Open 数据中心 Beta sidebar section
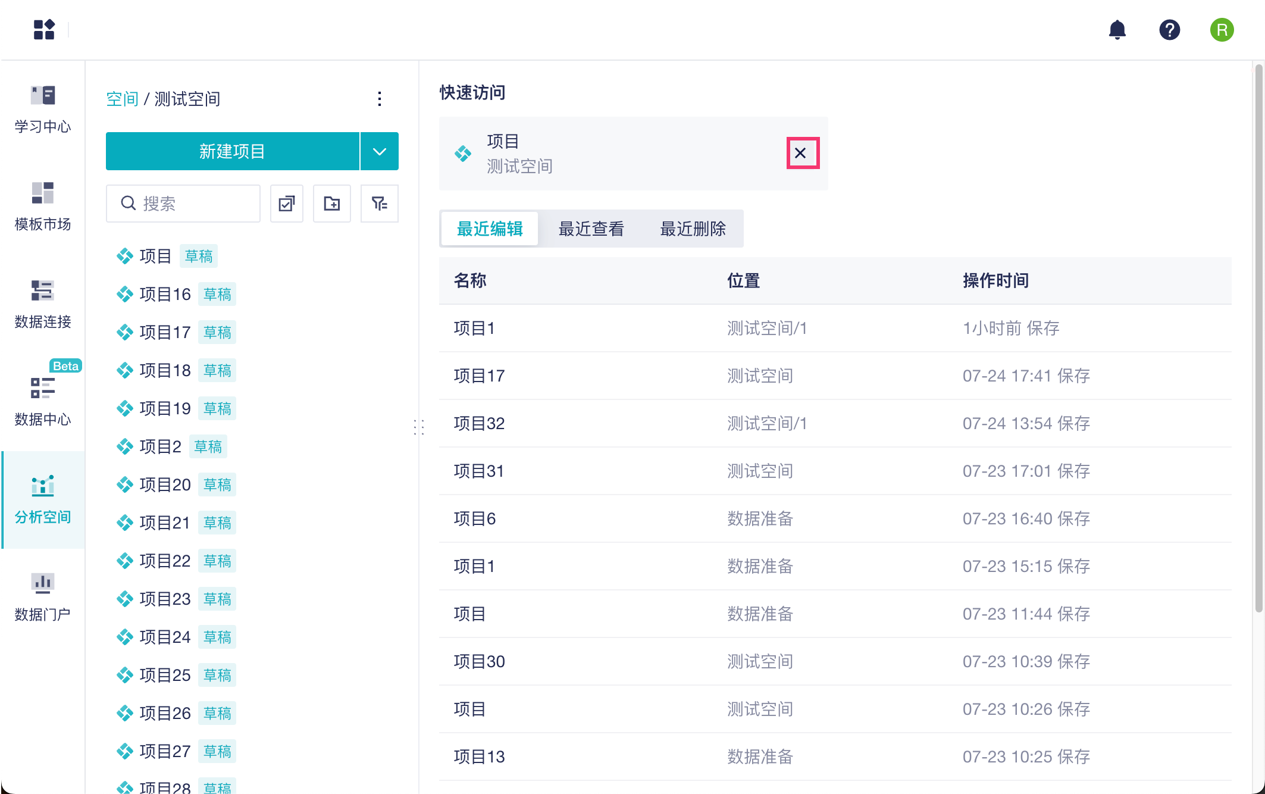 coord(43,402)
